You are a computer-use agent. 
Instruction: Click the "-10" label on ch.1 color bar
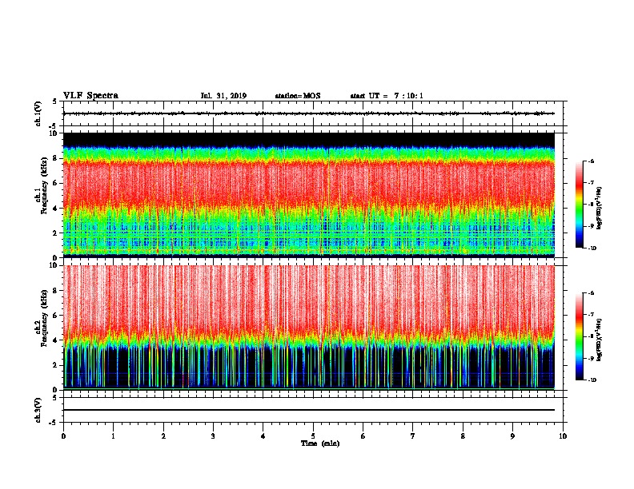(x=592, y=248)
